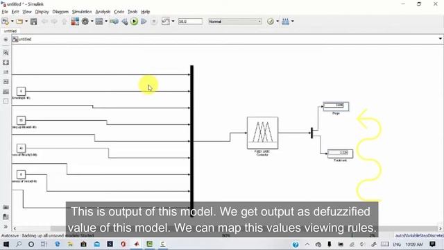The image size is (444, 250).
Task: Click the Model Advisor checkmark icon
Action: point(271,22)
